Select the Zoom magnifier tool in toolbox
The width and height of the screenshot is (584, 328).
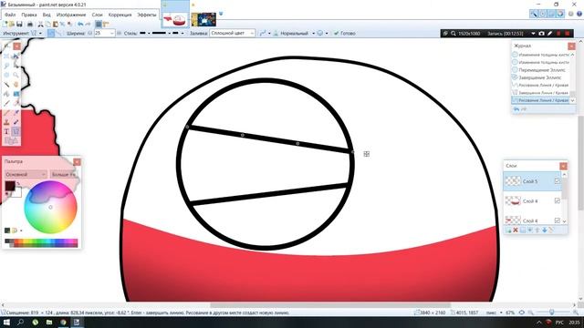pyautogui.click(x=16, y=75)
